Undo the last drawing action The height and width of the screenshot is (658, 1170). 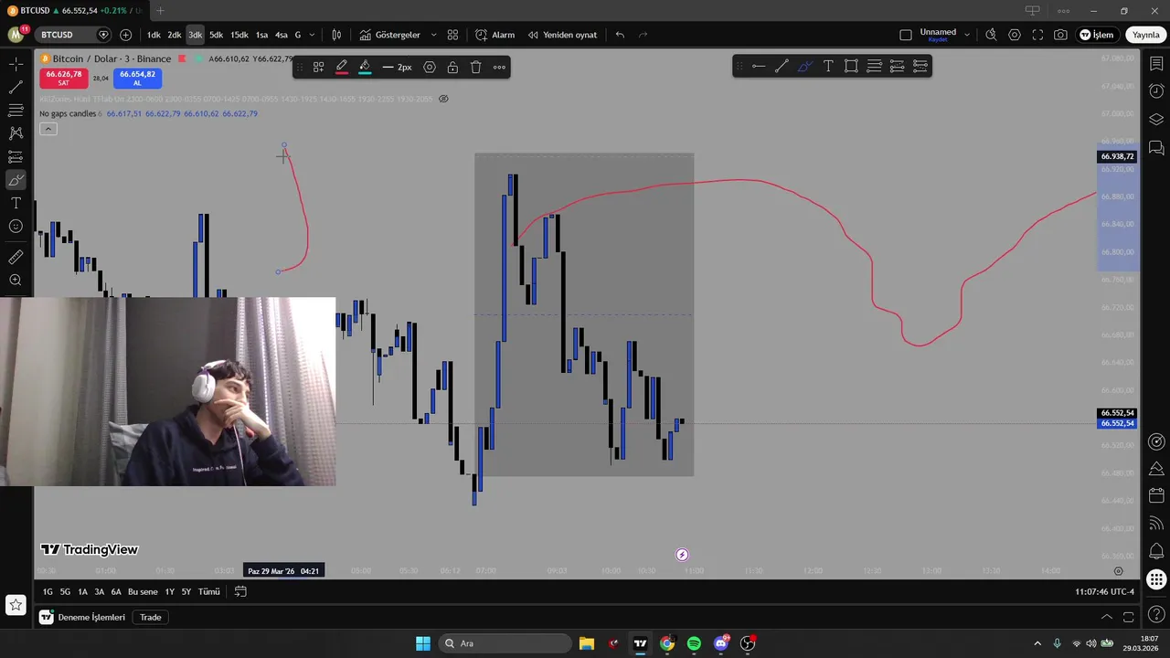[620, 35]
